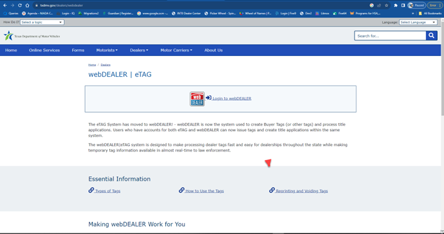This screenshot has height=234, width=444.
Task: Open the Queries bookmark
Action: (10, 14)
